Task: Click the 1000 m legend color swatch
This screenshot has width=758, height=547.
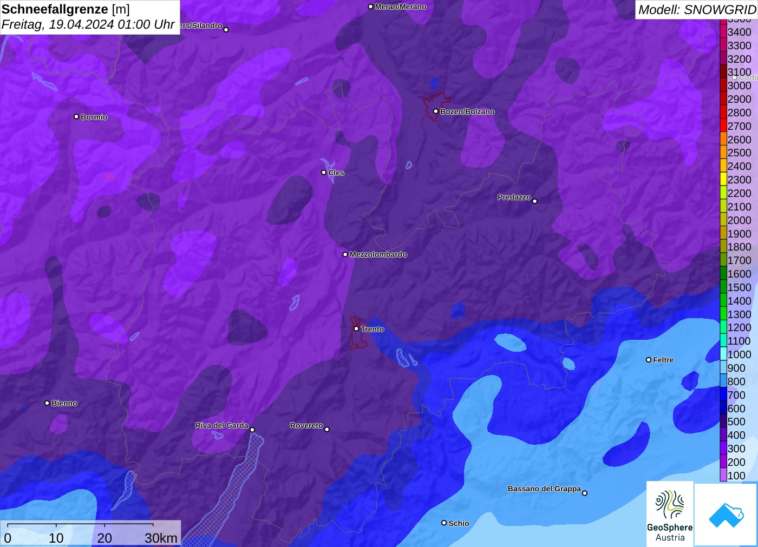Action: (723, 354)
